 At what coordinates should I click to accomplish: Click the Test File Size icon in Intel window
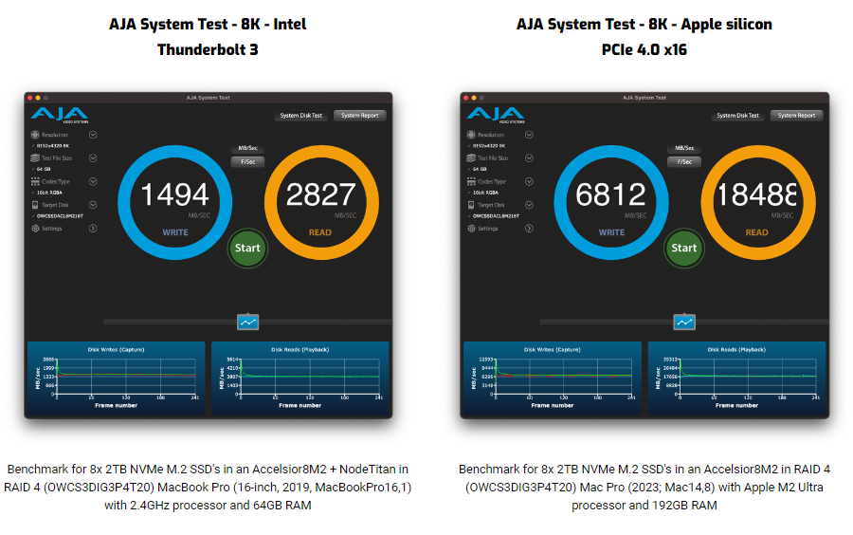[x=35, y=157]
